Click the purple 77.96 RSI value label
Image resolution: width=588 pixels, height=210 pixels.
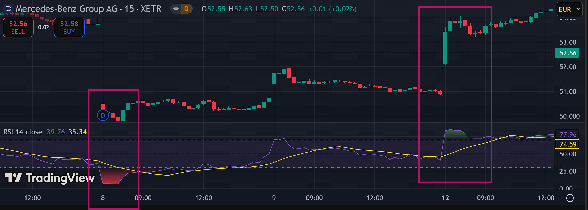click(x=568, y=135)
